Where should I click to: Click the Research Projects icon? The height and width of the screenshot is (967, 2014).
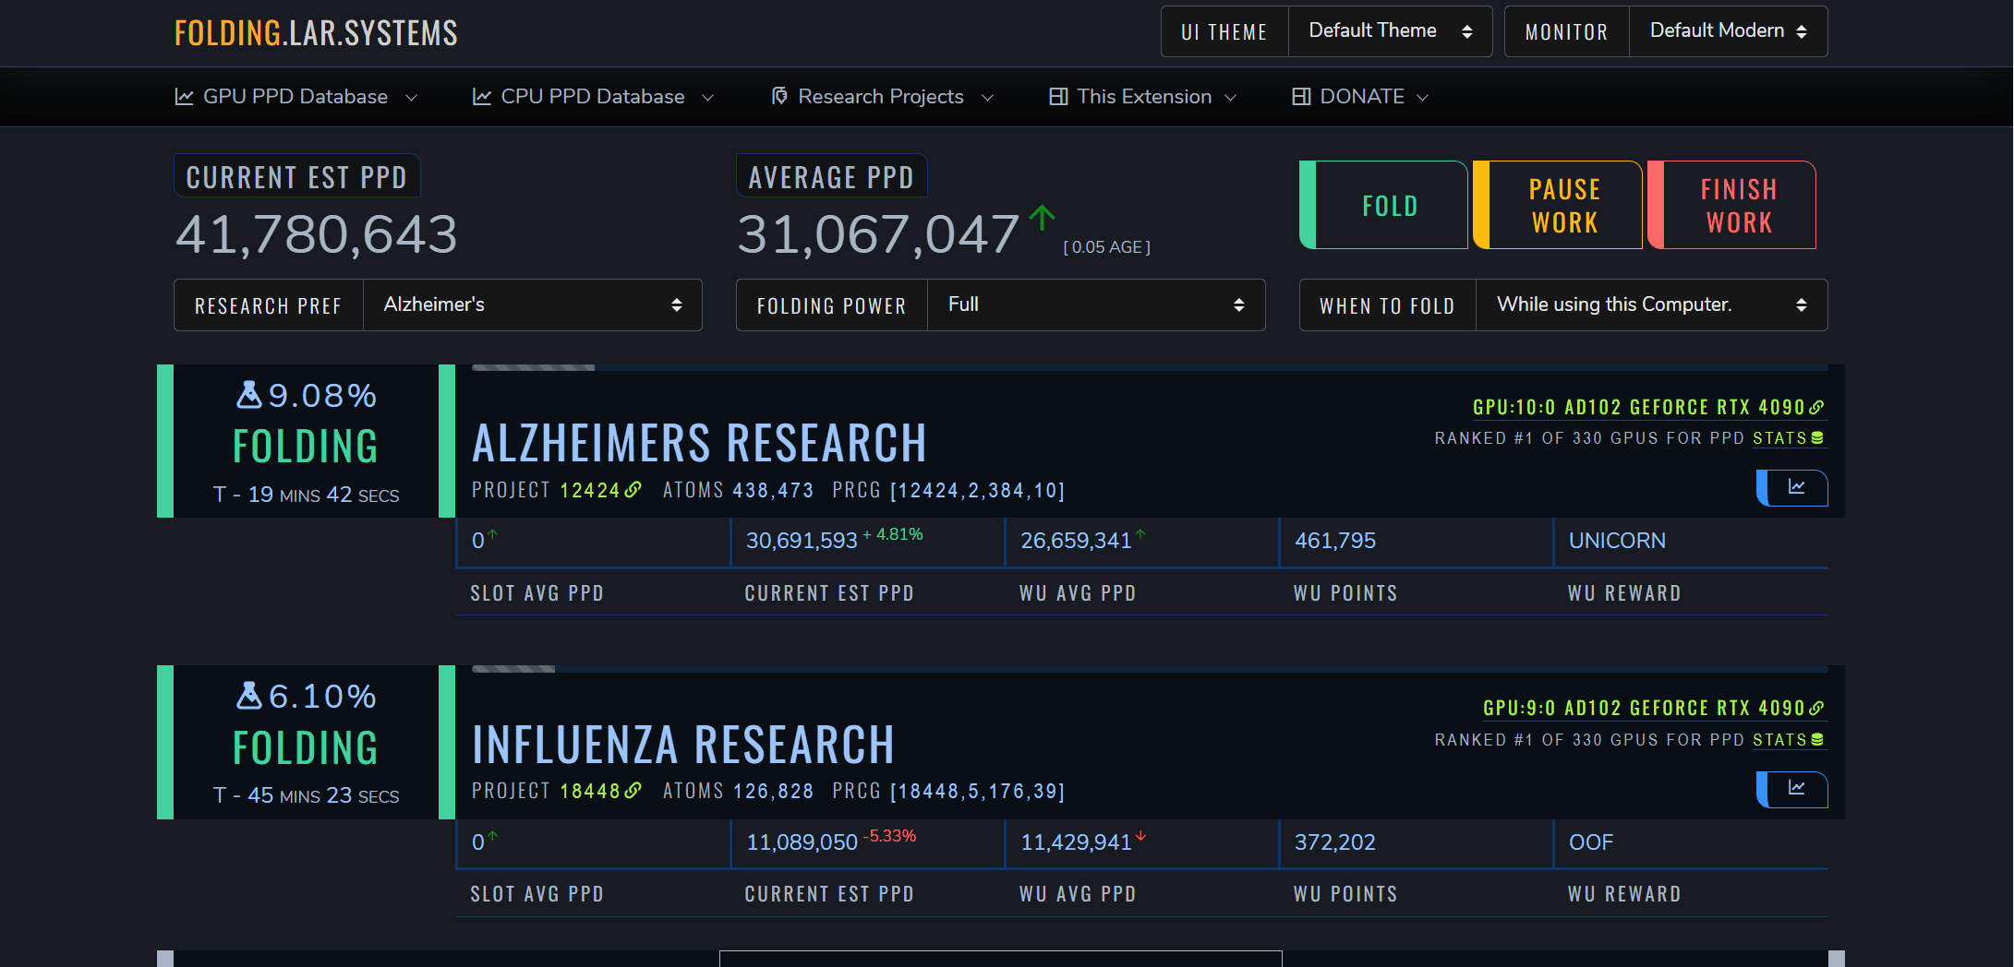pos(779,97)
